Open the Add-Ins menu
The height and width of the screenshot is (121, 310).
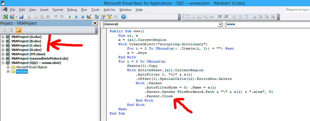[109, 10]
